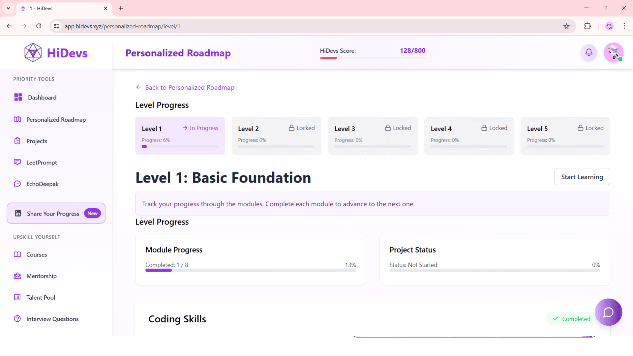Click the Completed badge on Coding Skills
The width and height of the screenshot is (633, 356).
[572, 318]
